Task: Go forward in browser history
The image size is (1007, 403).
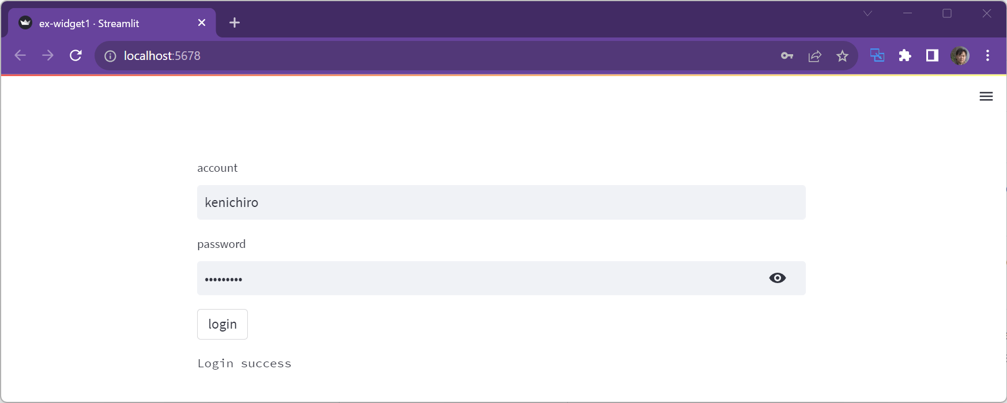Action: pyautogui.click(x=48, y=55)
